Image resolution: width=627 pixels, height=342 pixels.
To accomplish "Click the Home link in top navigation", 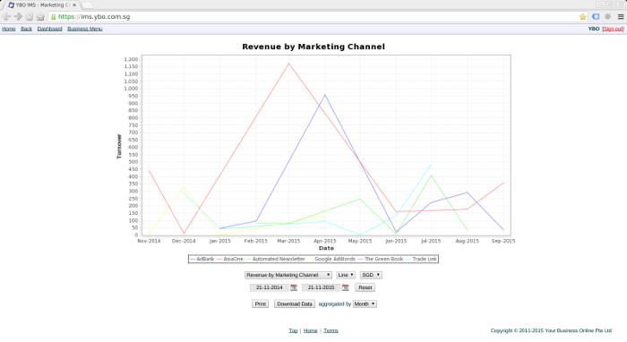I will [9, 29].
